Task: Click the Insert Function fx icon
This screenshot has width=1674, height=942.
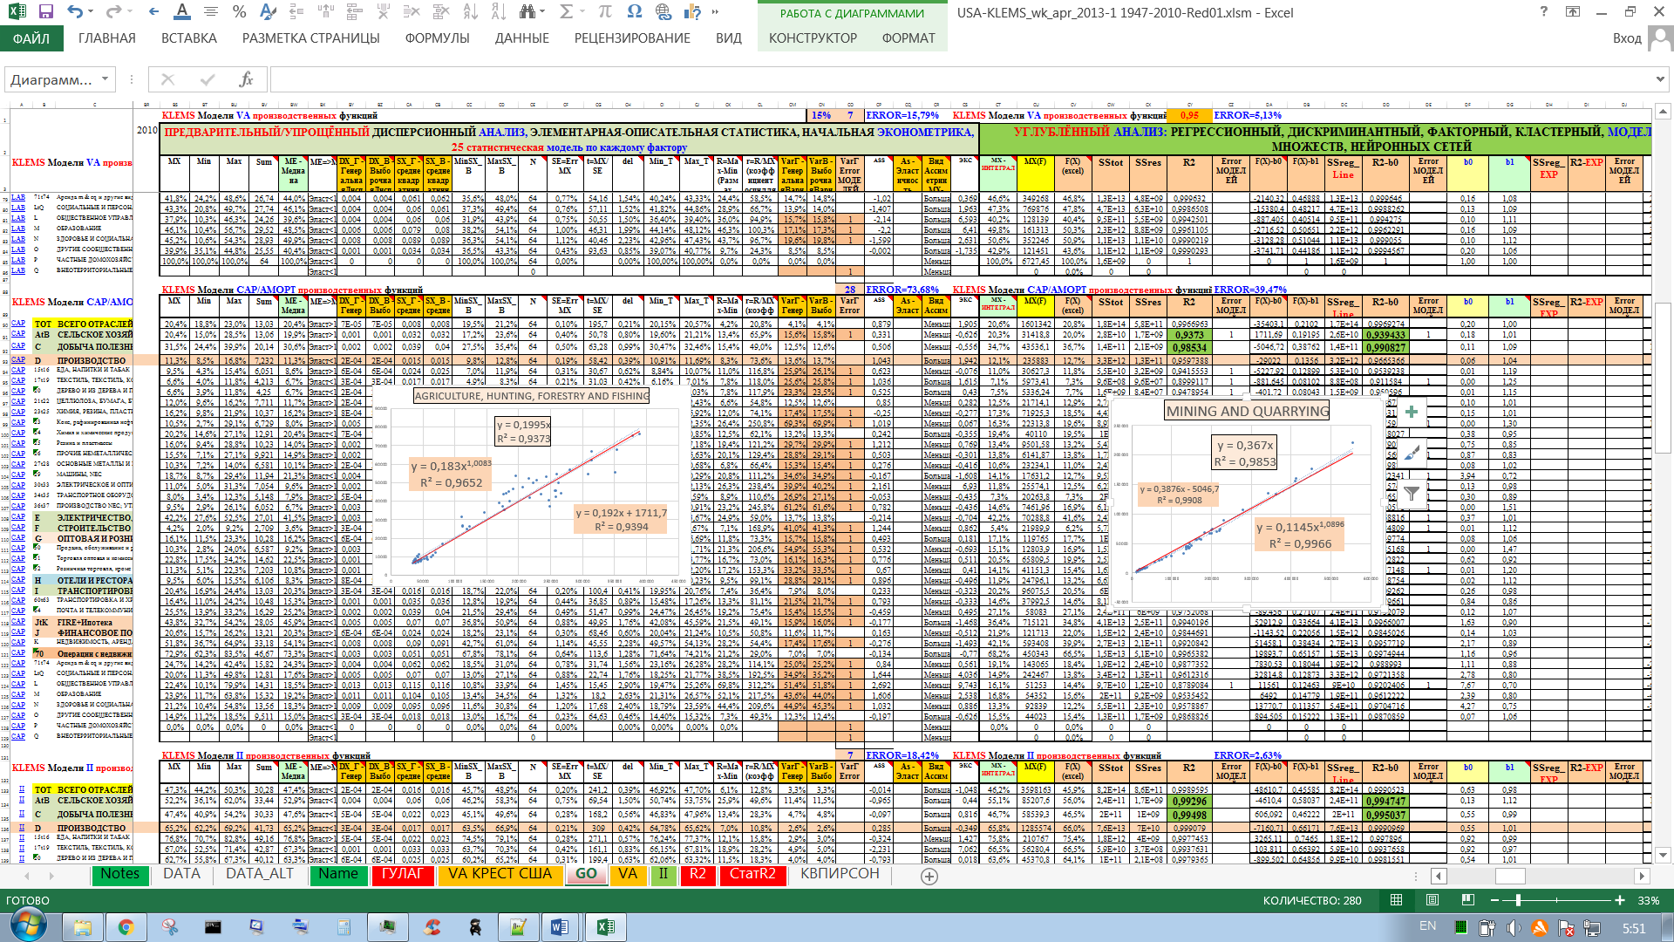Action: coord(246,79)
